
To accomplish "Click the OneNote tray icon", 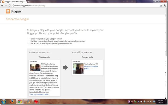I will tap(129, 101).
